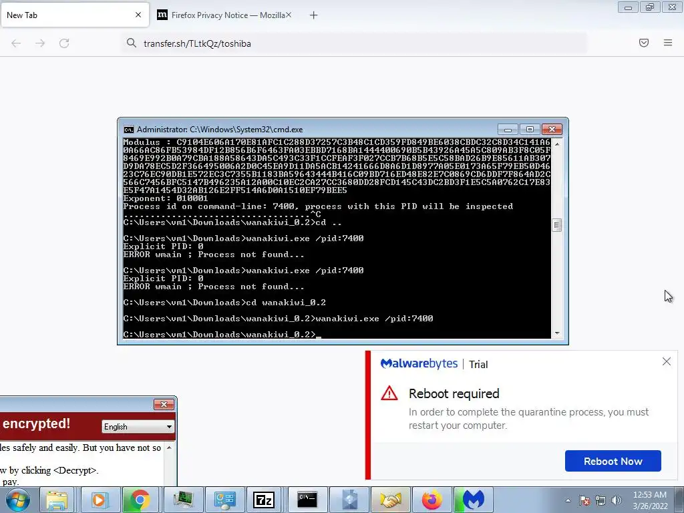This screenshot has width=684, height=513.
Task: Restore down the Firefox window
Action: click(x=650, y=7)
